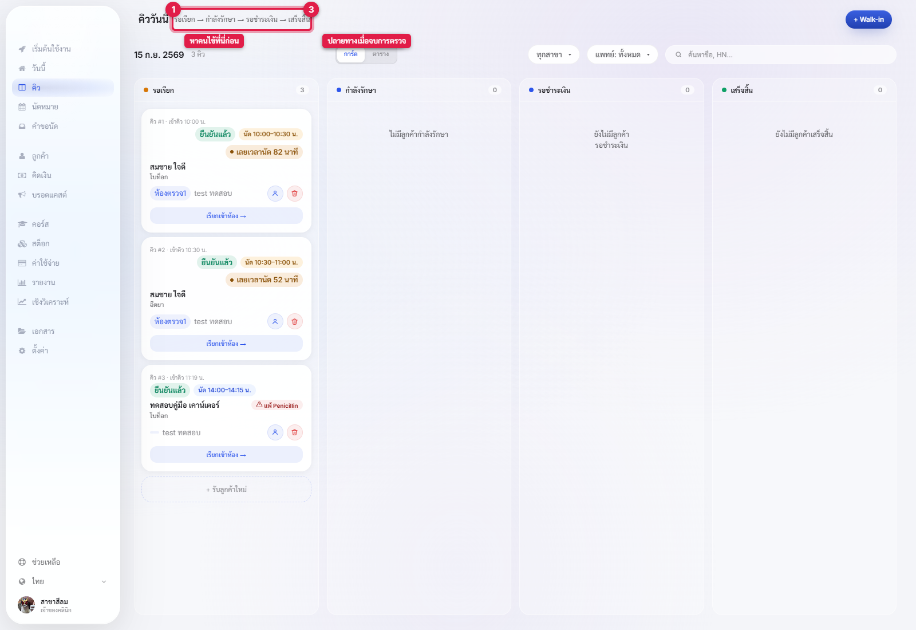
Task: Expand the ไทย language selector
Action: [62, 581]
